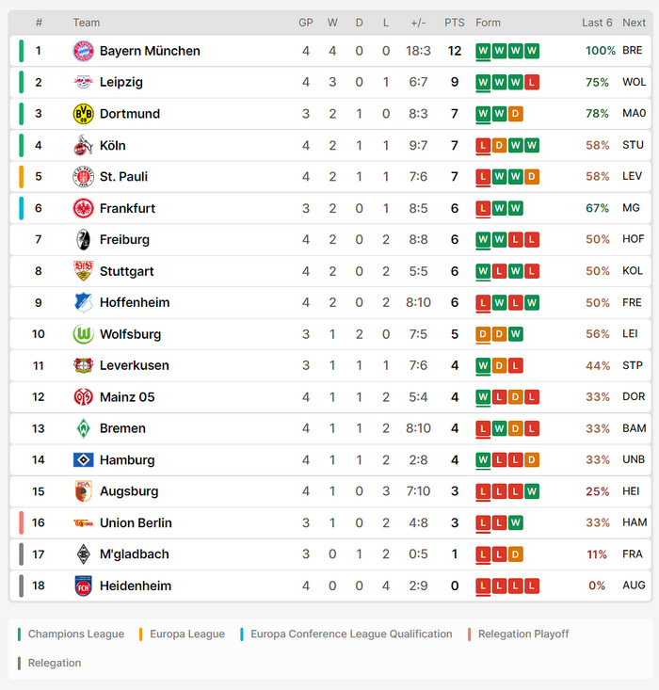
Task: Click the Leipzig club logo
Action: 84,83
